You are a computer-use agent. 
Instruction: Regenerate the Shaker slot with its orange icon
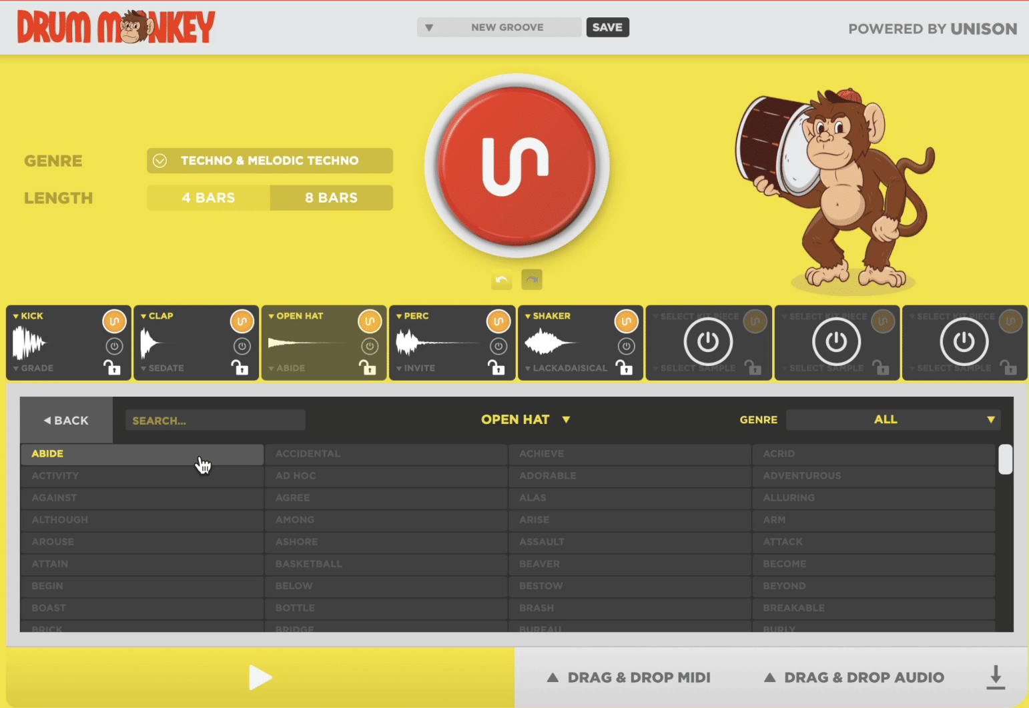click(x=626, y=321)
